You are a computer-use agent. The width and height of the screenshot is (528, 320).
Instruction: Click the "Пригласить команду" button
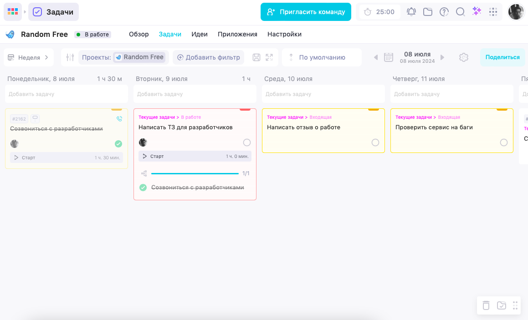pos(306,12)
